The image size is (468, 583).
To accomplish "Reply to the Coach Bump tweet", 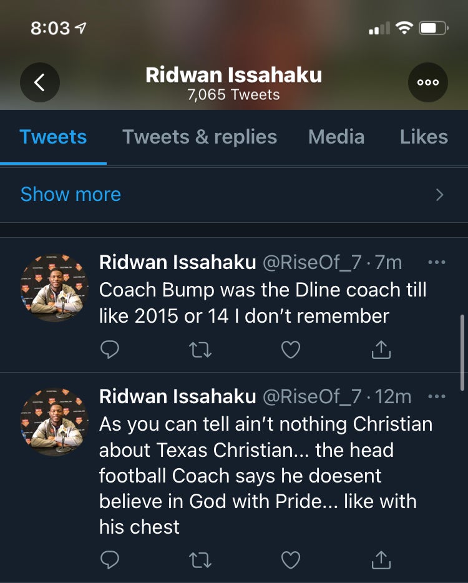I will (x=110, y=351).
